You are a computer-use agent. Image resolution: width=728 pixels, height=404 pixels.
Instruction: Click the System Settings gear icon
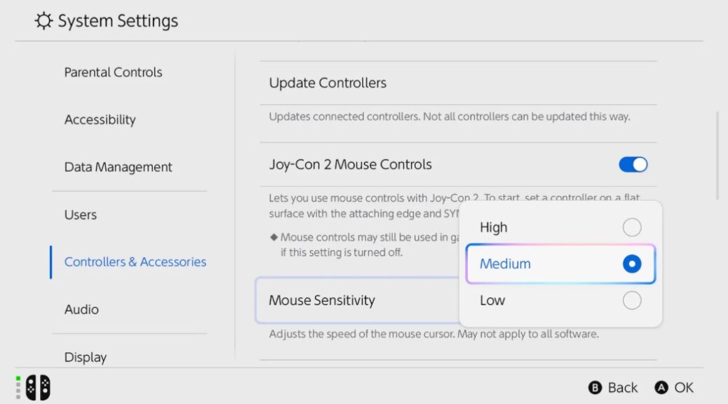click(x=43, y=22)
